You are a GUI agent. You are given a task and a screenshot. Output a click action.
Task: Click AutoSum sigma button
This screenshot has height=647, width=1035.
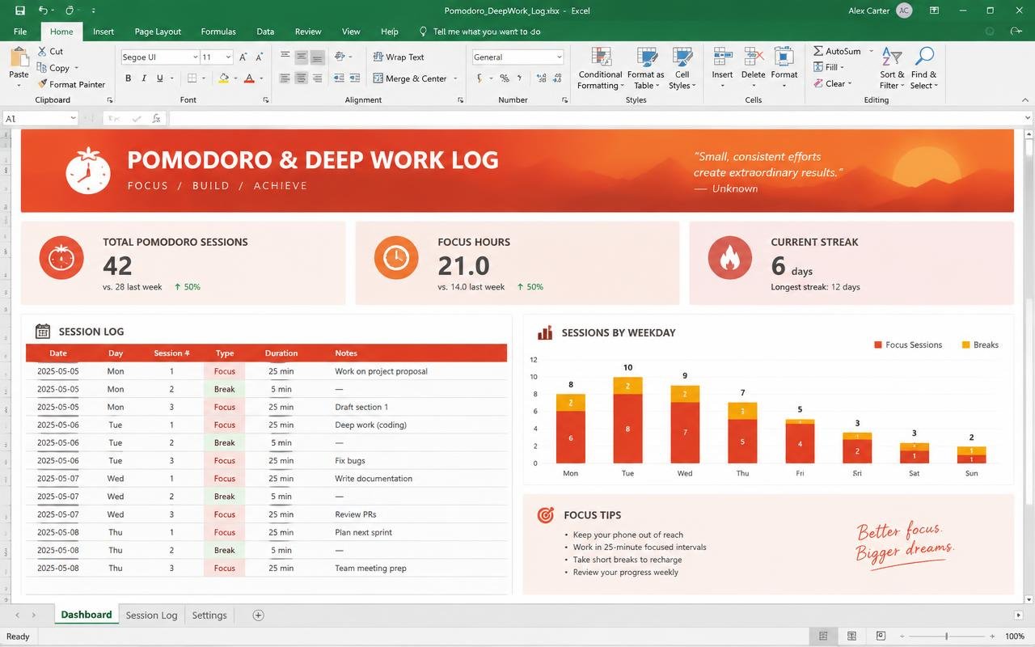click(x=837, y=51)
